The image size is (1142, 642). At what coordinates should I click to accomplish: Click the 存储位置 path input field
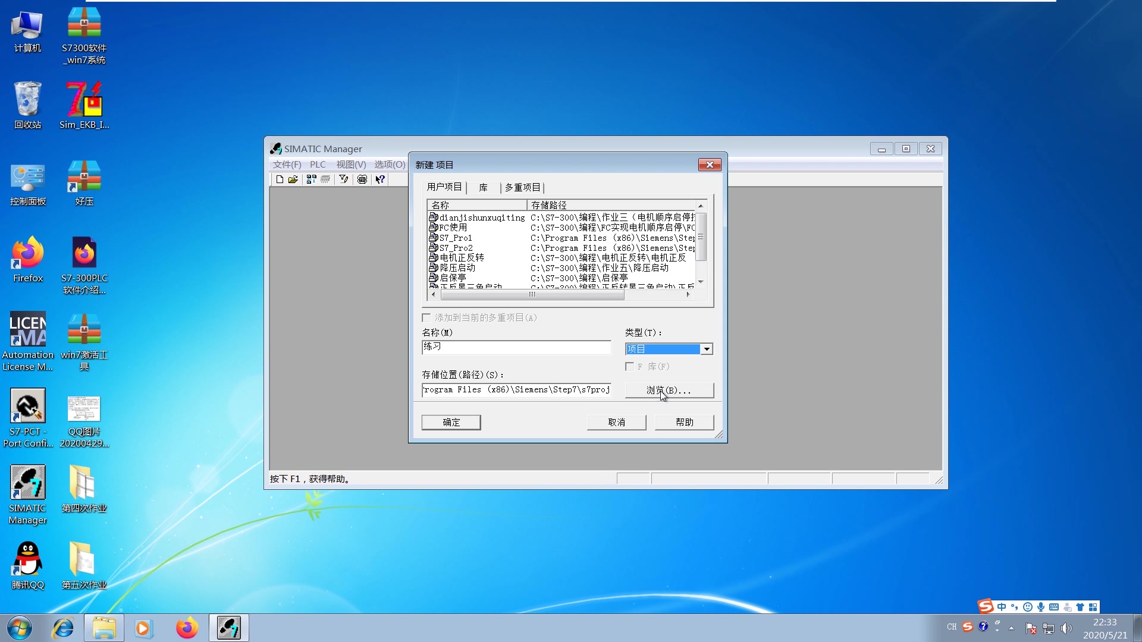point(516,390)
